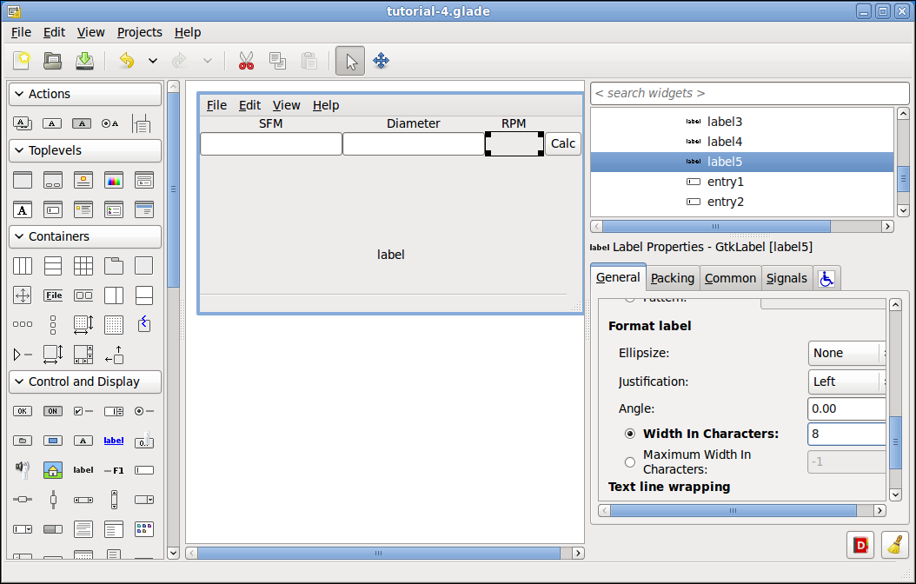Pick the Check Button widget icon
This screenshot has height=584, width=916.
pos(83,411)
